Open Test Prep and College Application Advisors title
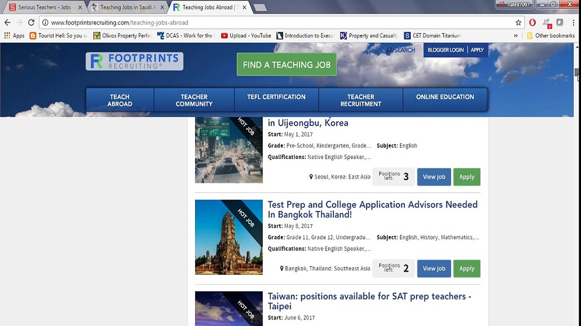Image resolution: width=581 pixels, height=326 pixels. point(373,210)
